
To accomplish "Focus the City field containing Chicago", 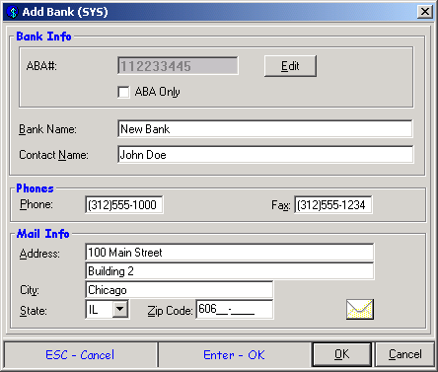I will (x=179, y=290).
